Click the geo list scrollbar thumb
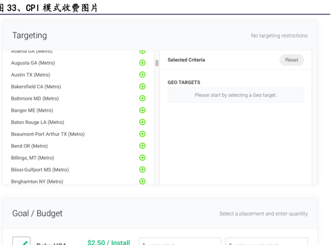Screen dimensions: 331x245 tap(157, 63)
